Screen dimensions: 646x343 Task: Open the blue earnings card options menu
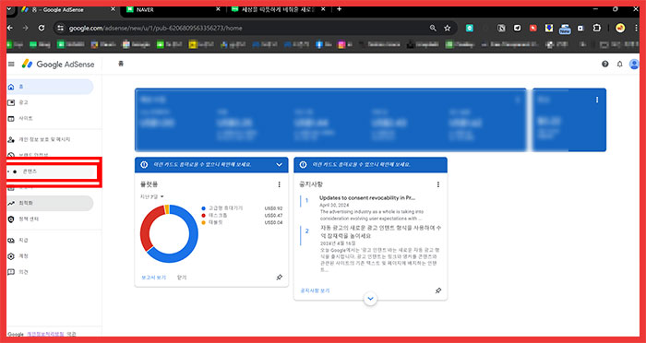coord(597,101)
